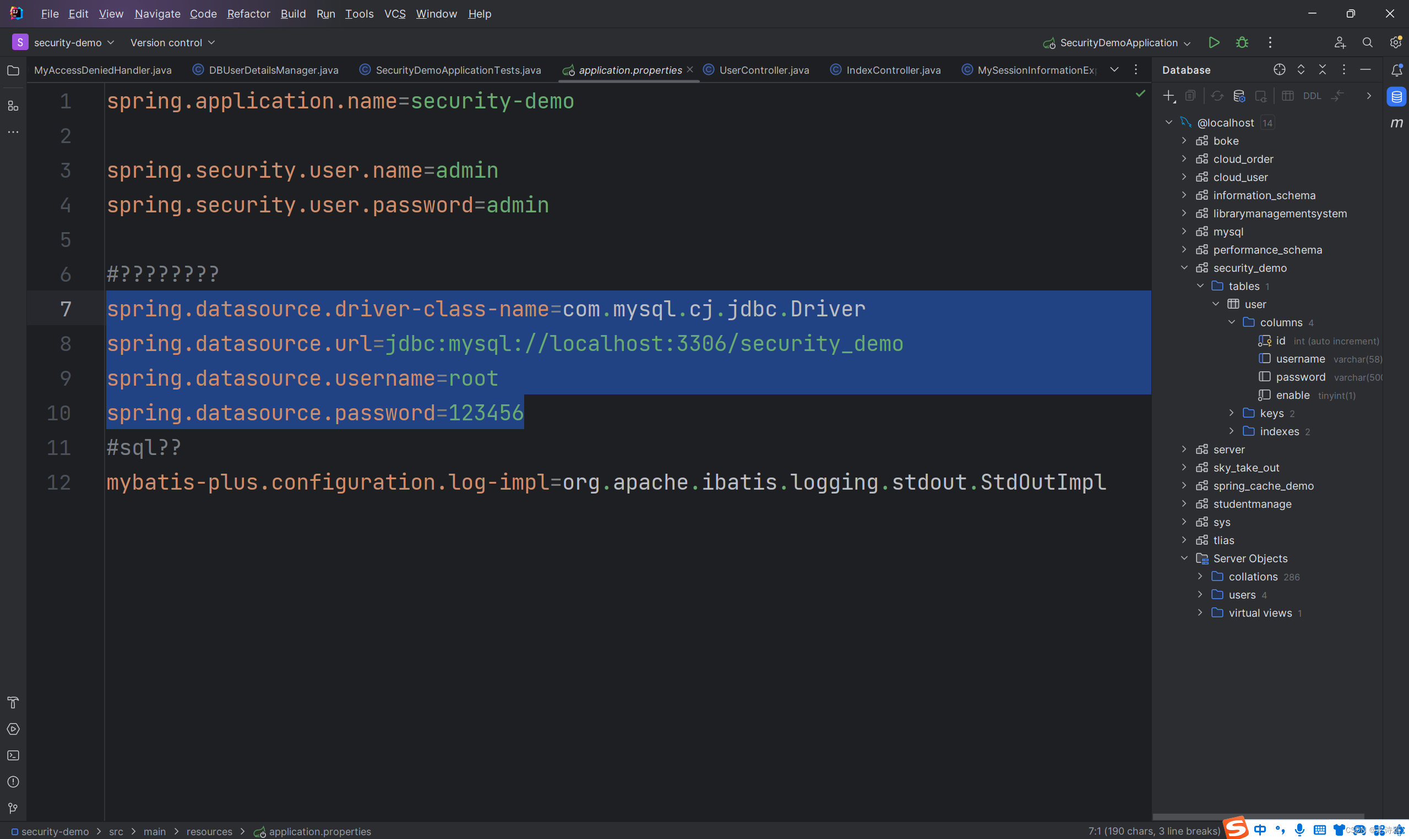
Task: Expand the keys folder under user
Action: click(x=1231, y=413)
